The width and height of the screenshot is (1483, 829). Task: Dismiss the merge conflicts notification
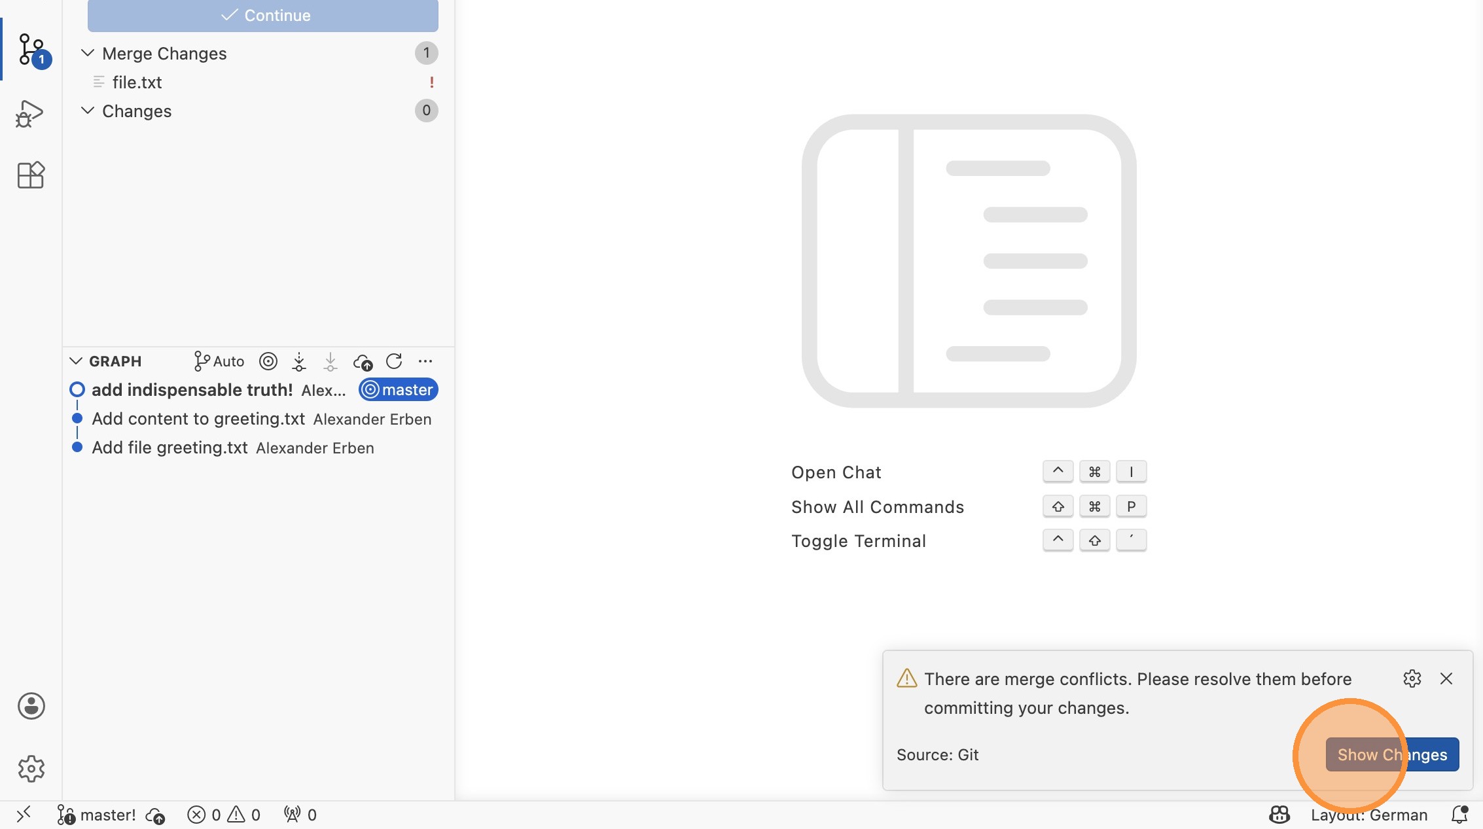click(1446, 679)
